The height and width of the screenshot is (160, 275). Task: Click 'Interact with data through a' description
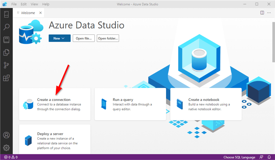[x=132, y=104]
